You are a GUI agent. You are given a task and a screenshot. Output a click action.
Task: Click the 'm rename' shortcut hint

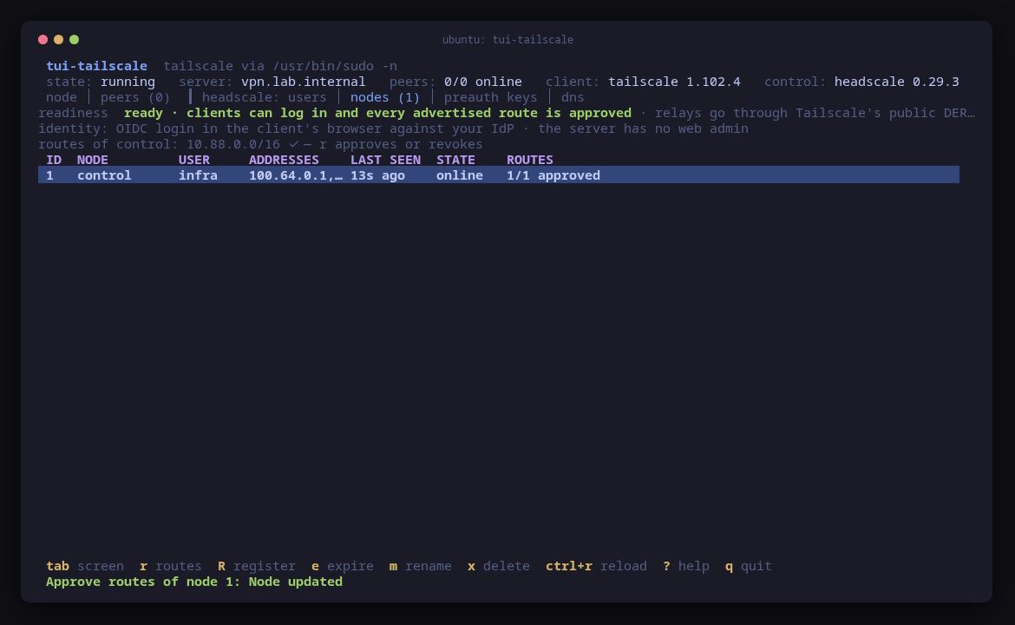(x=420, y=566)
